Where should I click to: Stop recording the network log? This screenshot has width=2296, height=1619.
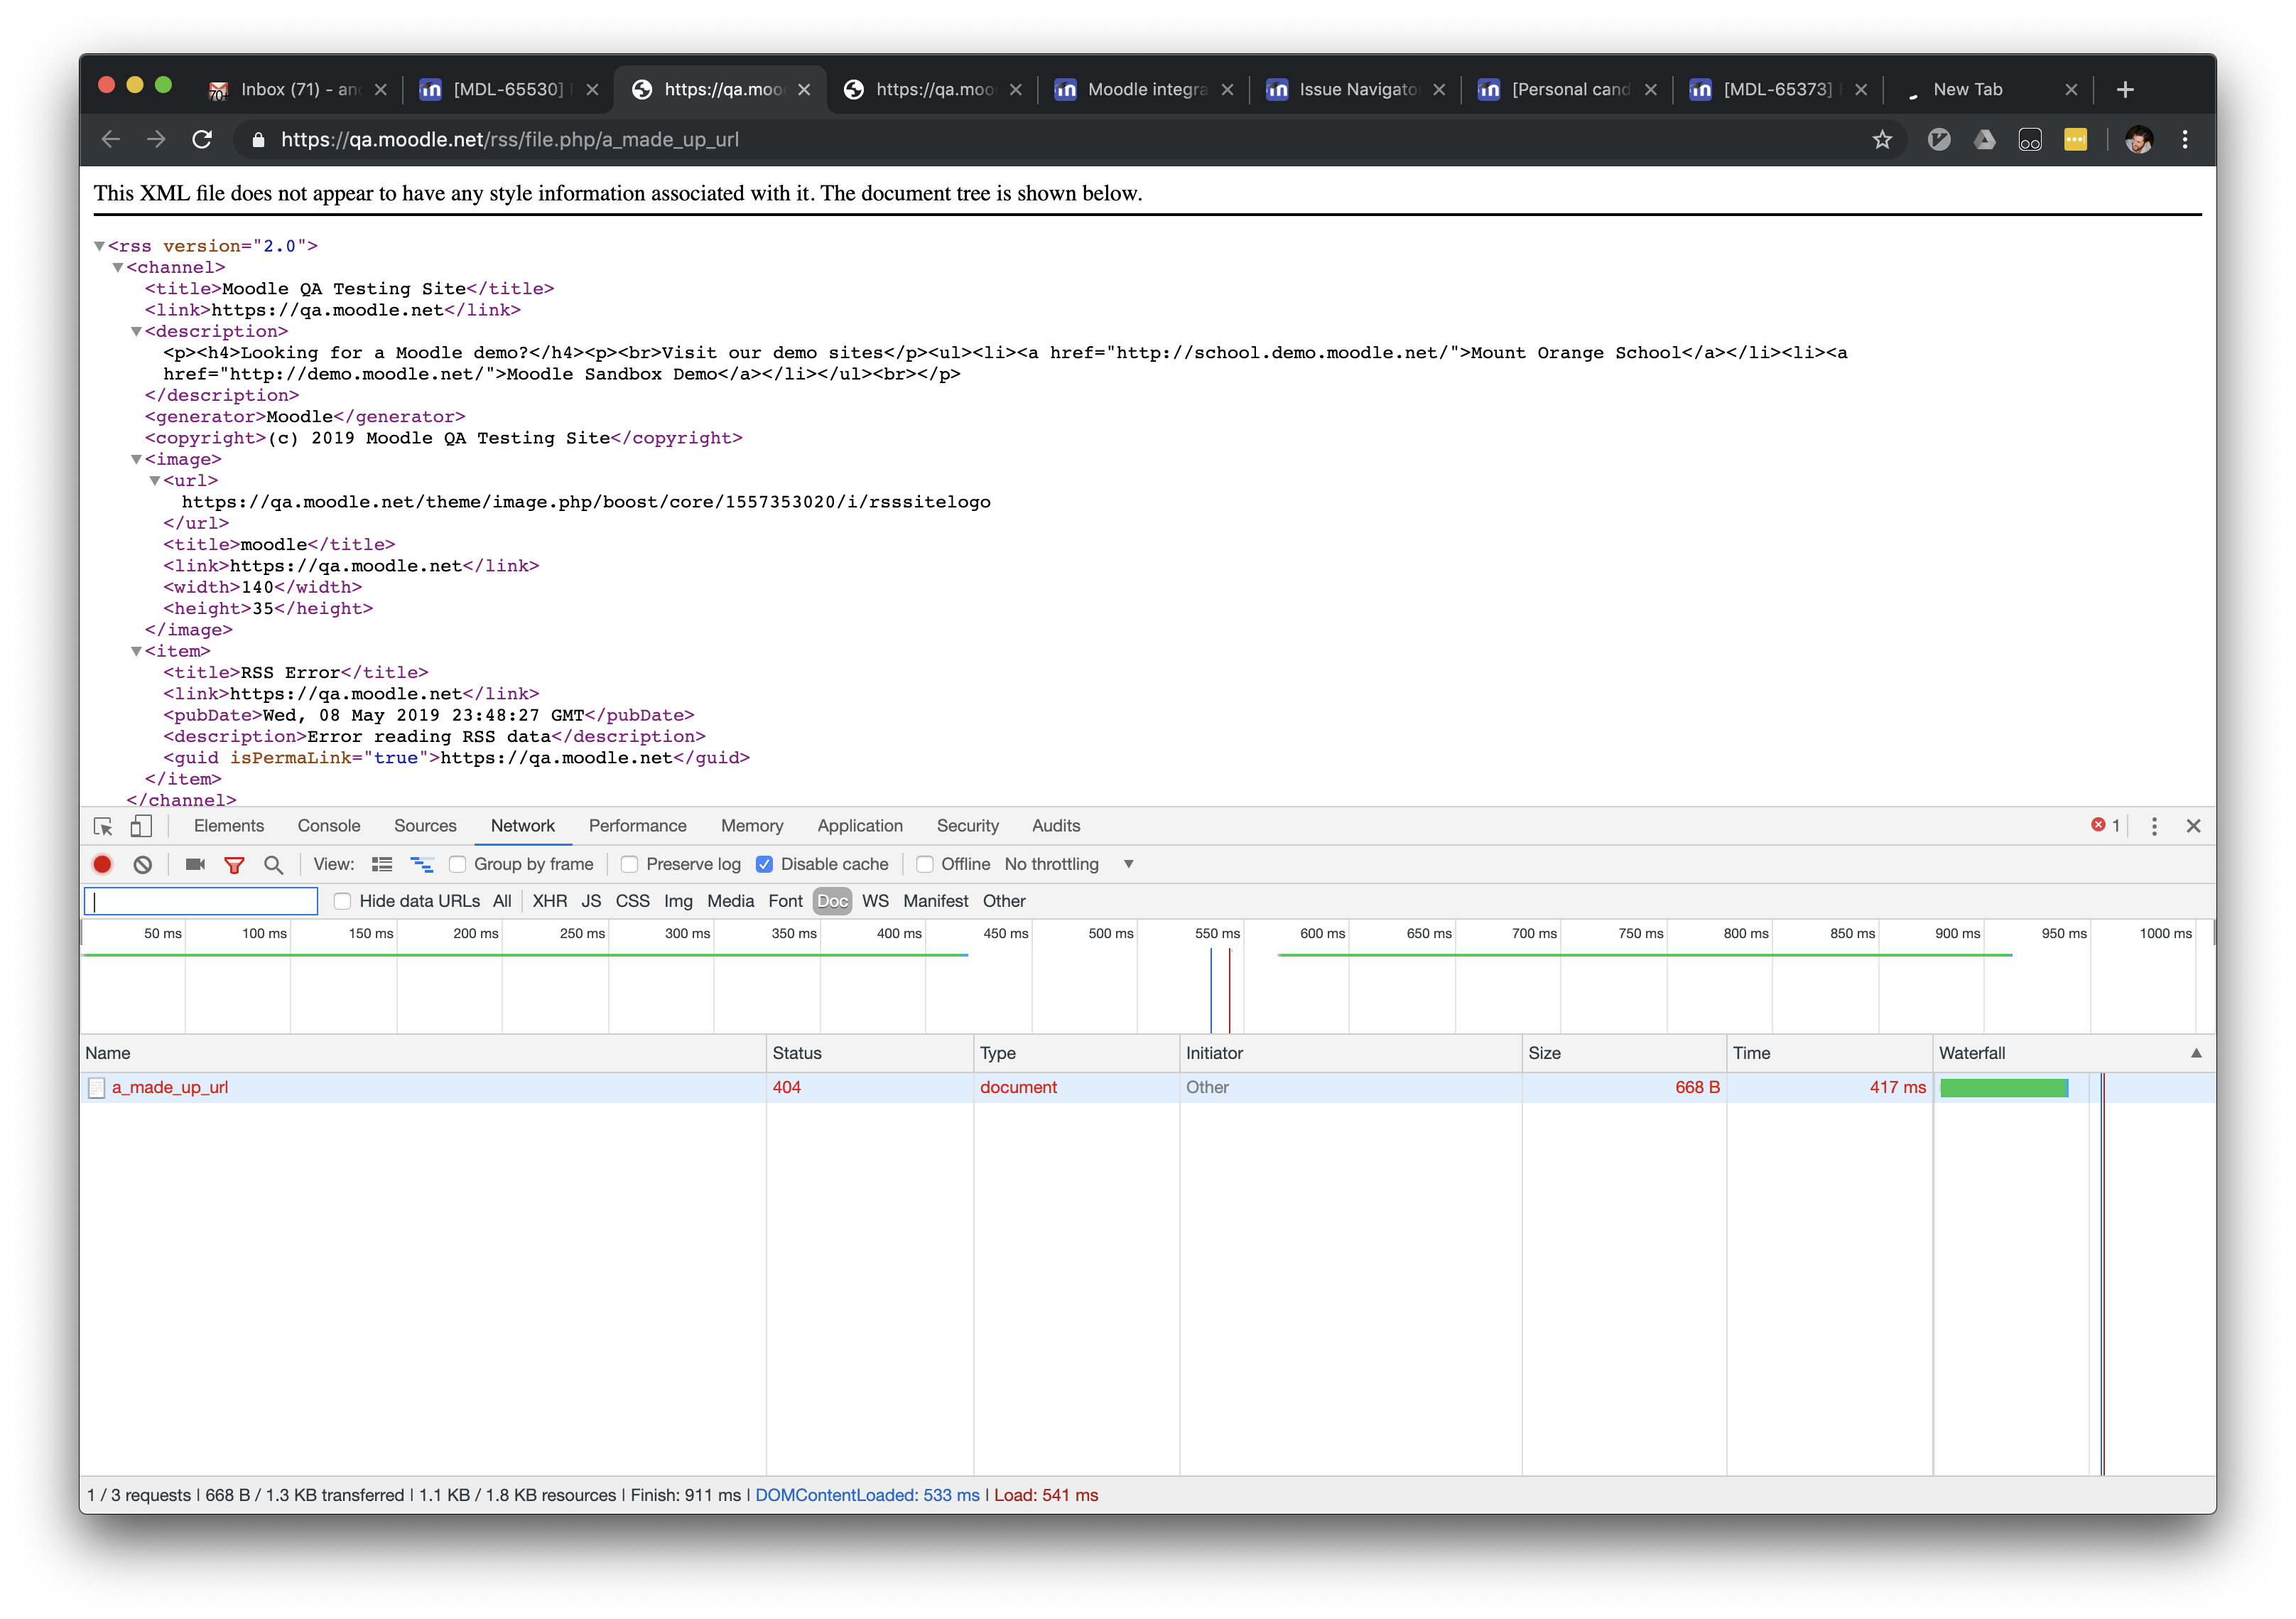pos(102,864)
